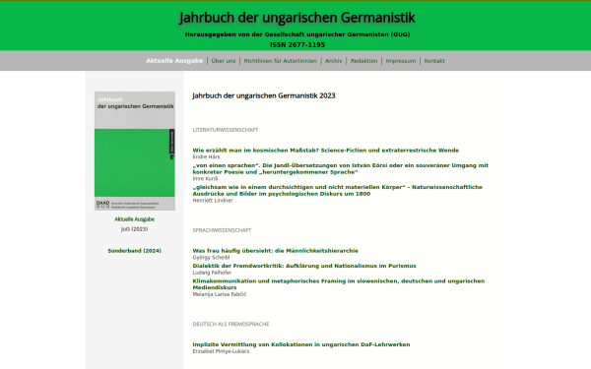The width and height of the screenshot is (591, 369).
Task: Open article 'Was frau häufig übersieht'
Action: 275,250
